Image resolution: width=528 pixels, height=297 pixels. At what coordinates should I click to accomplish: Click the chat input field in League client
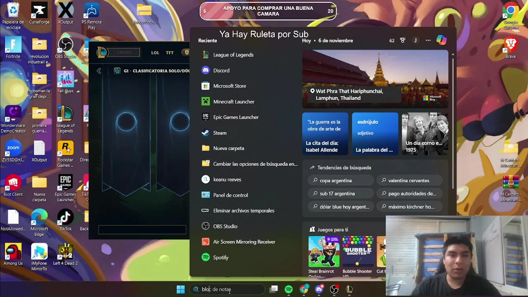pos(142,230)
